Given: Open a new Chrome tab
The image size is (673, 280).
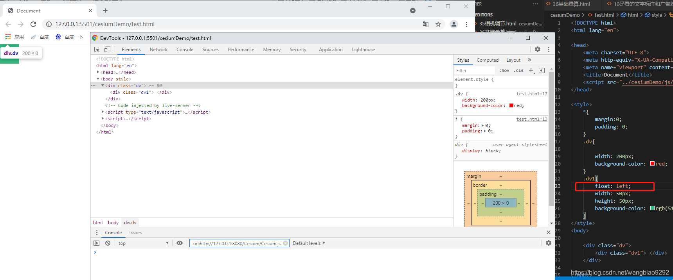Looking at the screenshot, I should [105, 11].
